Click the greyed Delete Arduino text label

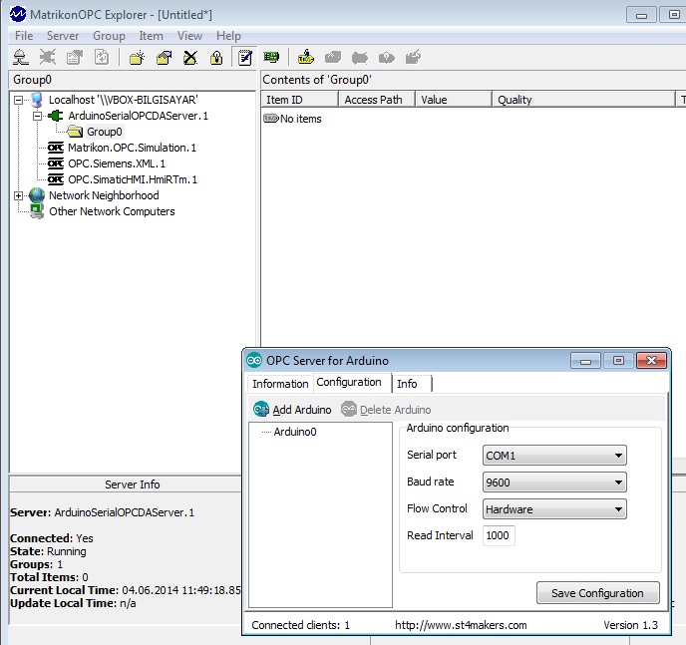[396, 410]
